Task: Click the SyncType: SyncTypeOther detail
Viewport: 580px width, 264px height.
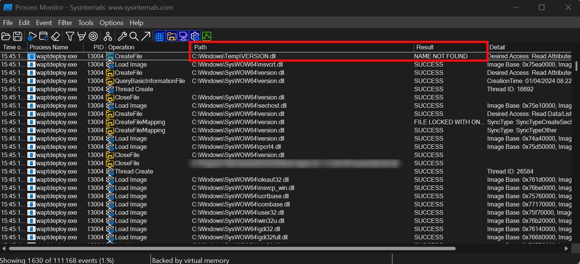Action: tap(522, 130)
